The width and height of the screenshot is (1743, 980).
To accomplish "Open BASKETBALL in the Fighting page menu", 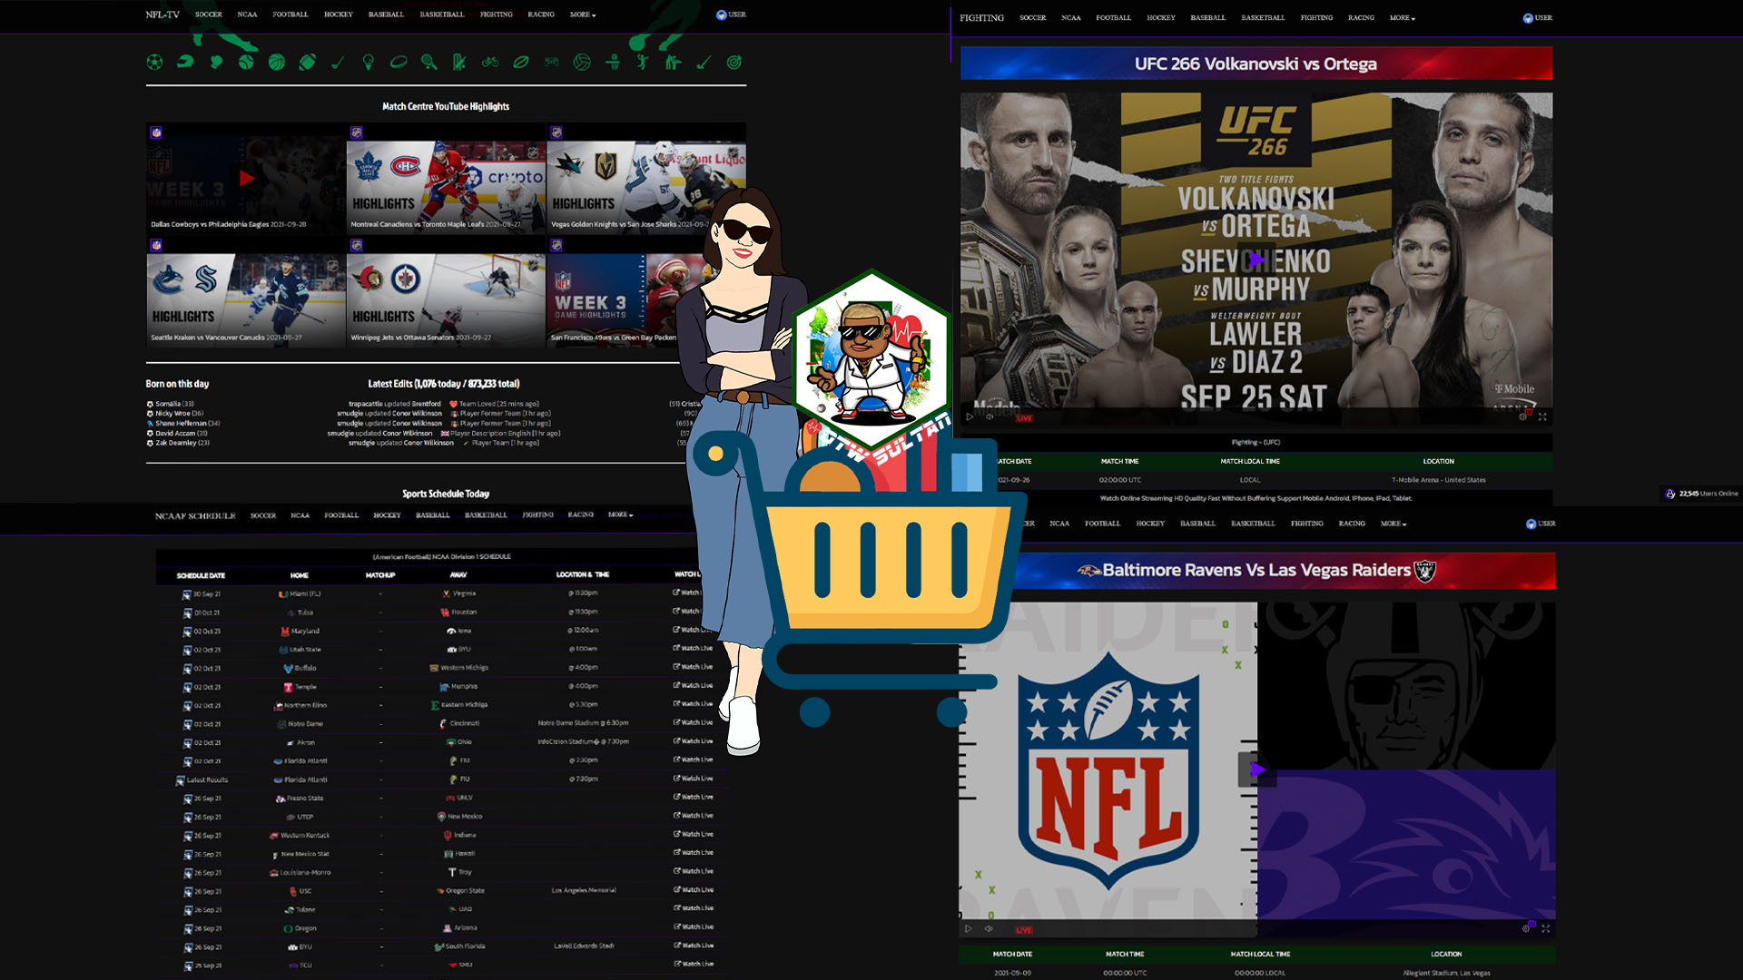I will pyautogui.click(x=1263, y=18).
